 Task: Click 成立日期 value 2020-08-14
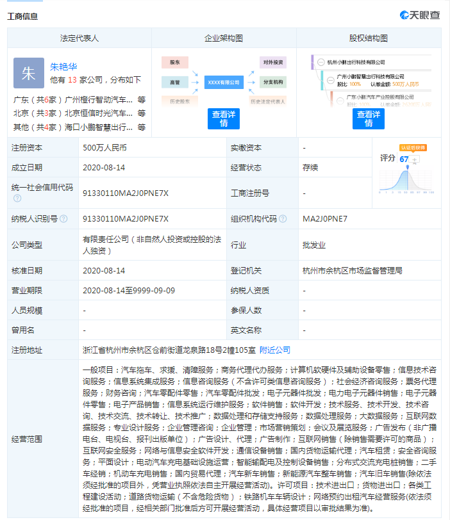104,168
